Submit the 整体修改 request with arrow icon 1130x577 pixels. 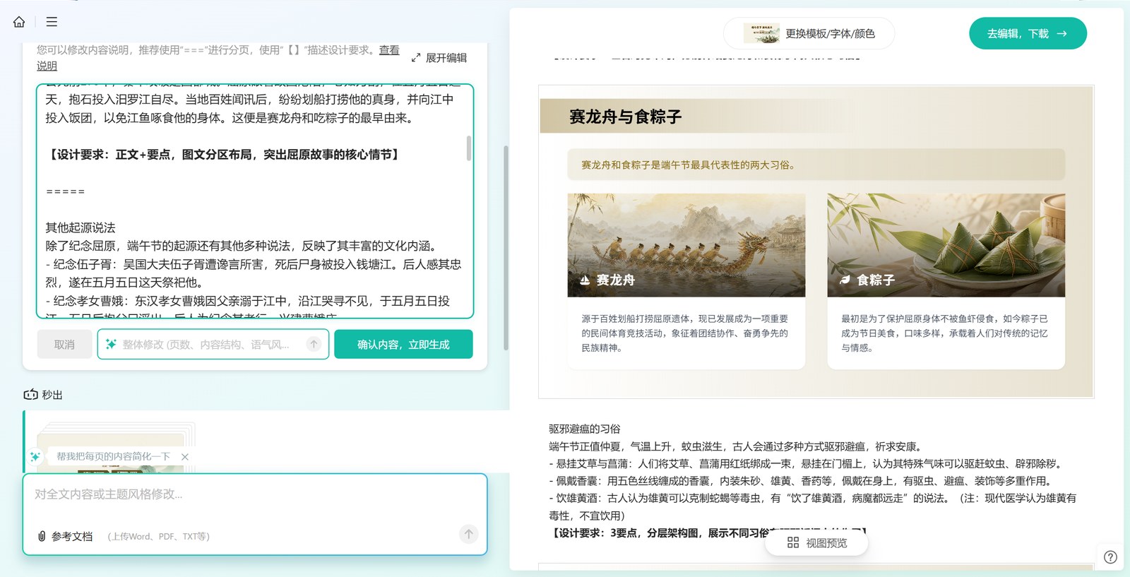(x=314, y=344)
